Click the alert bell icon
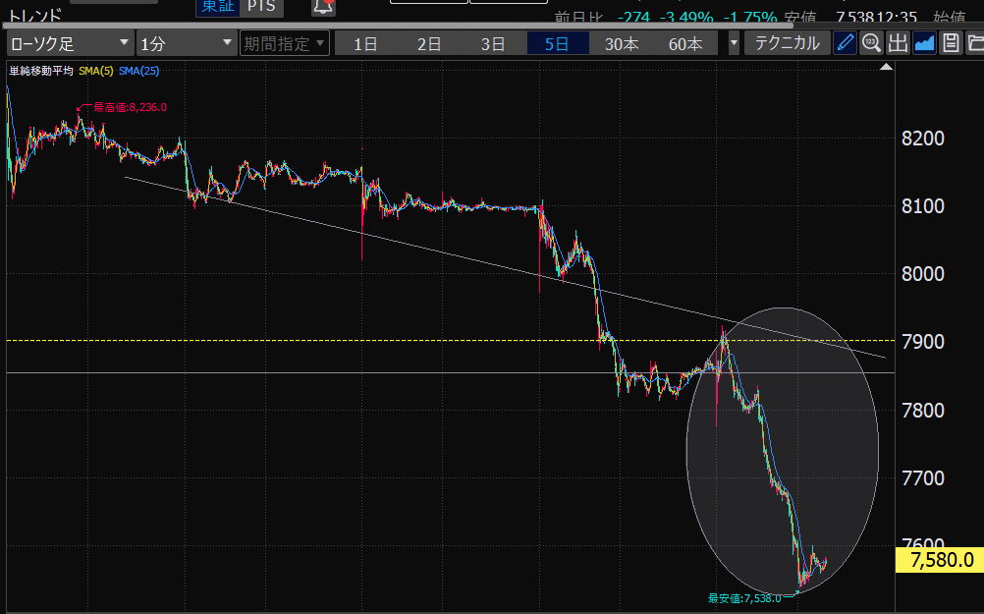This screenshot has height=614, width=984. 323,8
